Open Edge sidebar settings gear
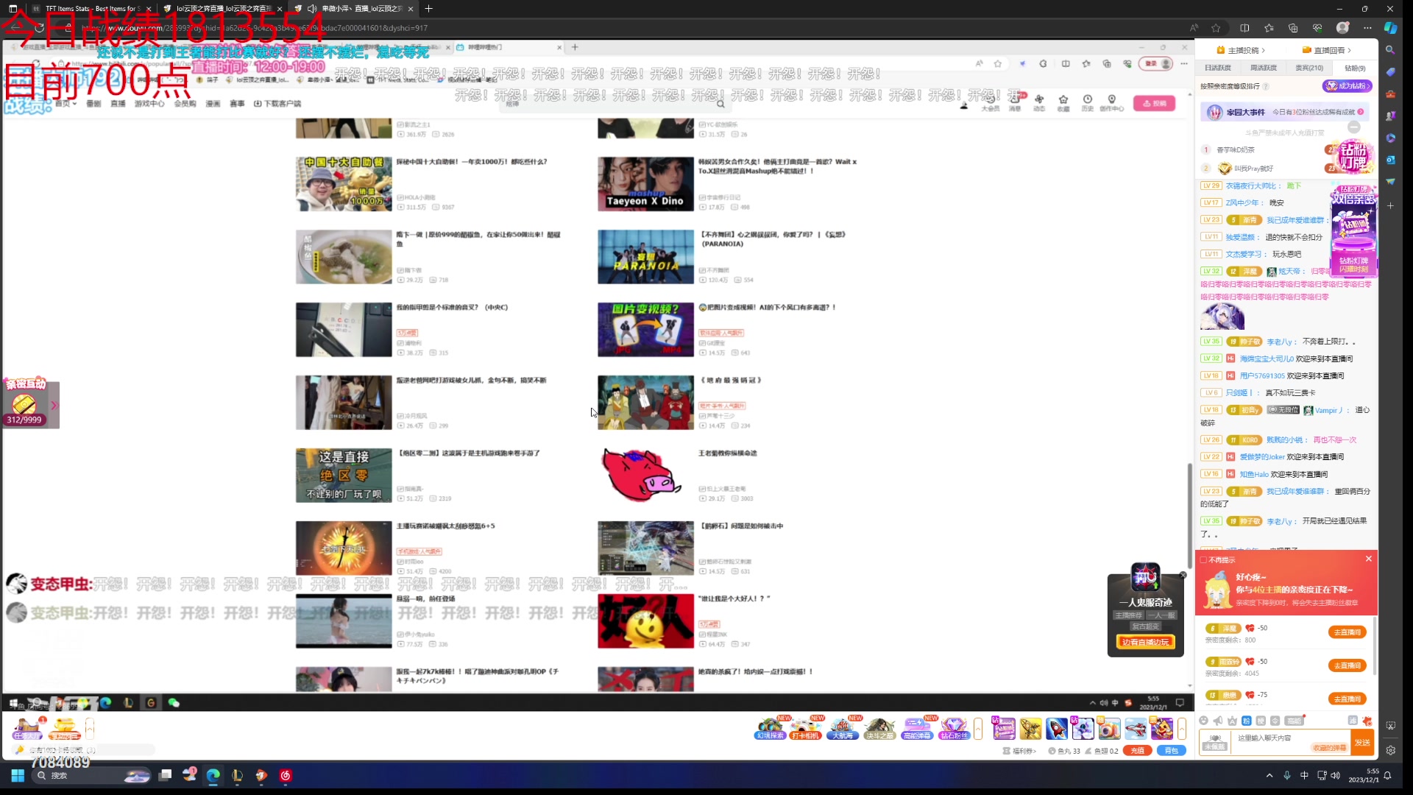 (1390, 750)
